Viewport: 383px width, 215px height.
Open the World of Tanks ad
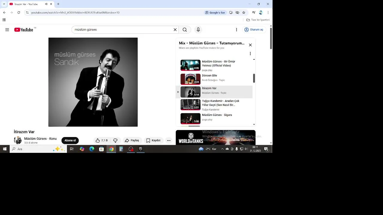point(215,137)
